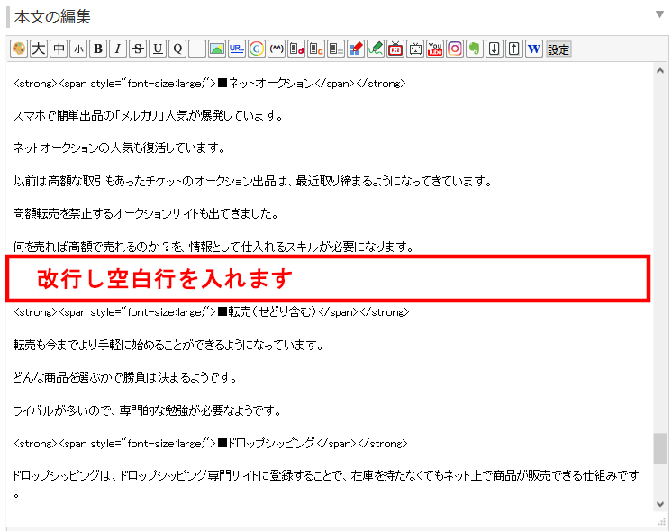The image size is (672, 531).
Task: Click the line 転売も今までより手軽に始める
Action: tap(168, 345)
